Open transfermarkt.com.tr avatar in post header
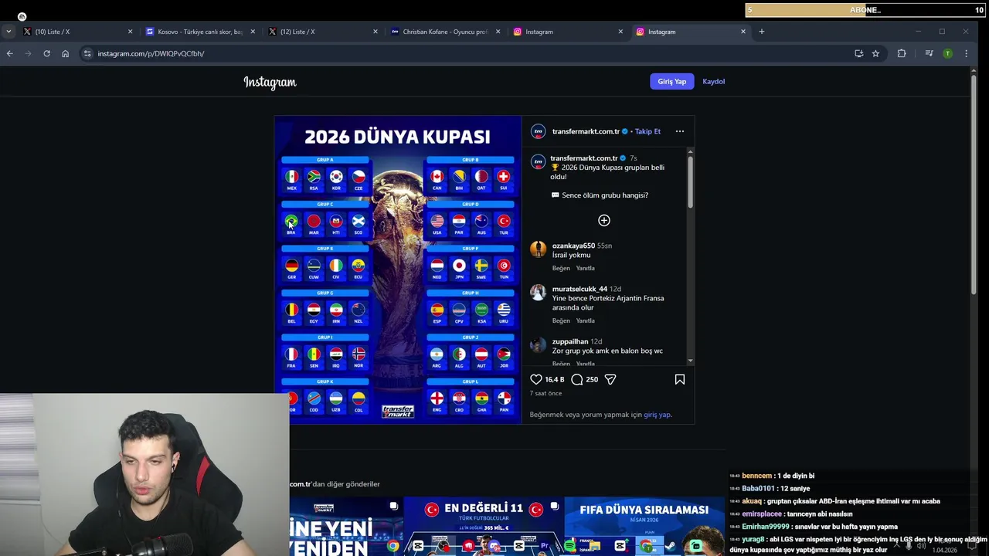989x556 pixels. click(539, 131)
